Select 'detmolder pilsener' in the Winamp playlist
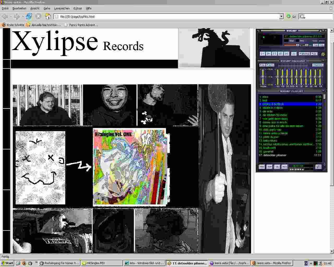 click(275, 155)
